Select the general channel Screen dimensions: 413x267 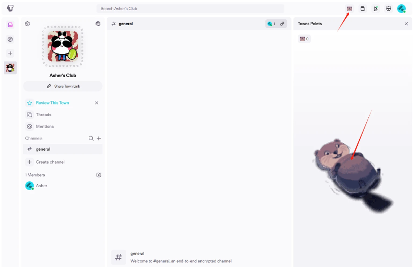pos(63,149)
